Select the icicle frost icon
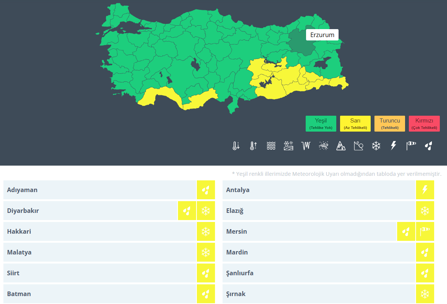447x304 pixels. [306, 146]
